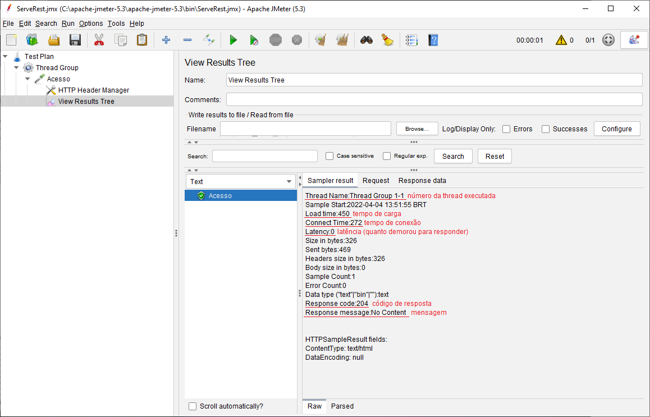Click the File menu
Viewport: 650px width, 417px height.
point(8,23)
